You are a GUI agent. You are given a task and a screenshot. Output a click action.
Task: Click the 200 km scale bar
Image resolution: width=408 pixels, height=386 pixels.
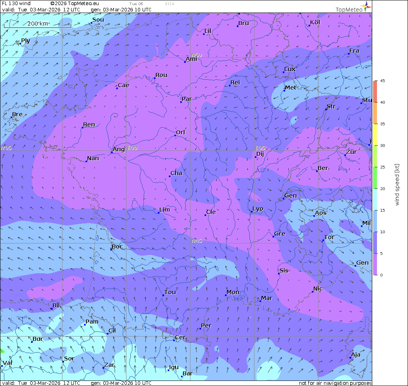pyautogui.click(x=37, y=24)
